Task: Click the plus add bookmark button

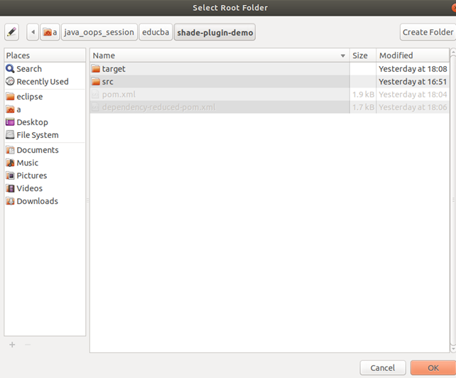Action: point(12,345)
